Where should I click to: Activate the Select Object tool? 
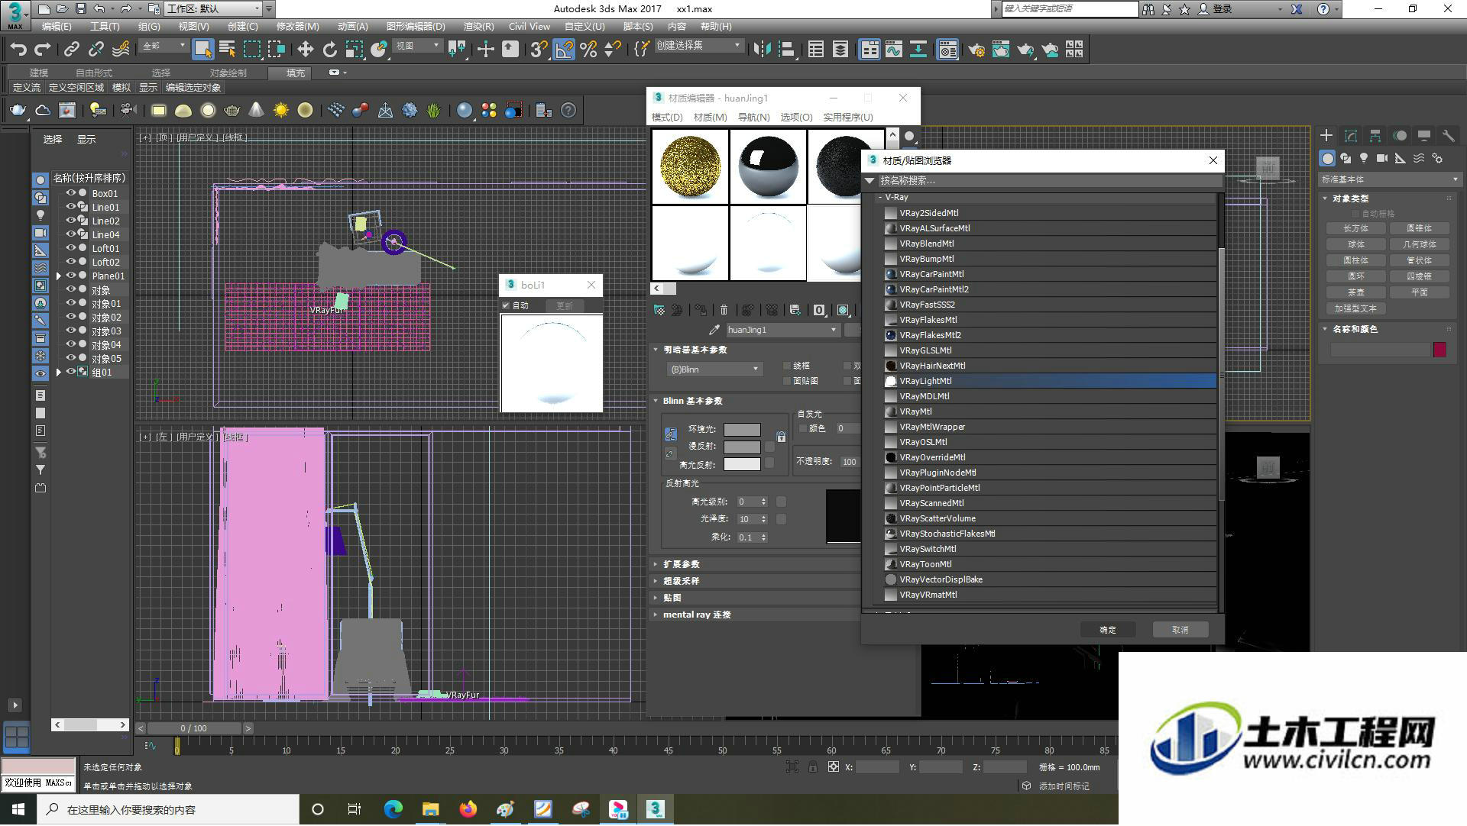pyautogui.click(x=202, y=50)
